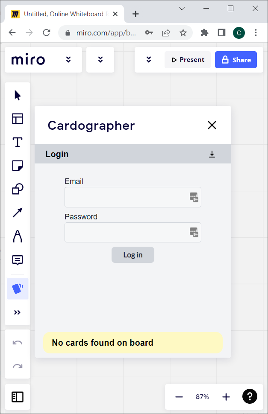Click password manager icon in Password field
This screenshot has height=414, width=268.
tap(194, 232)
